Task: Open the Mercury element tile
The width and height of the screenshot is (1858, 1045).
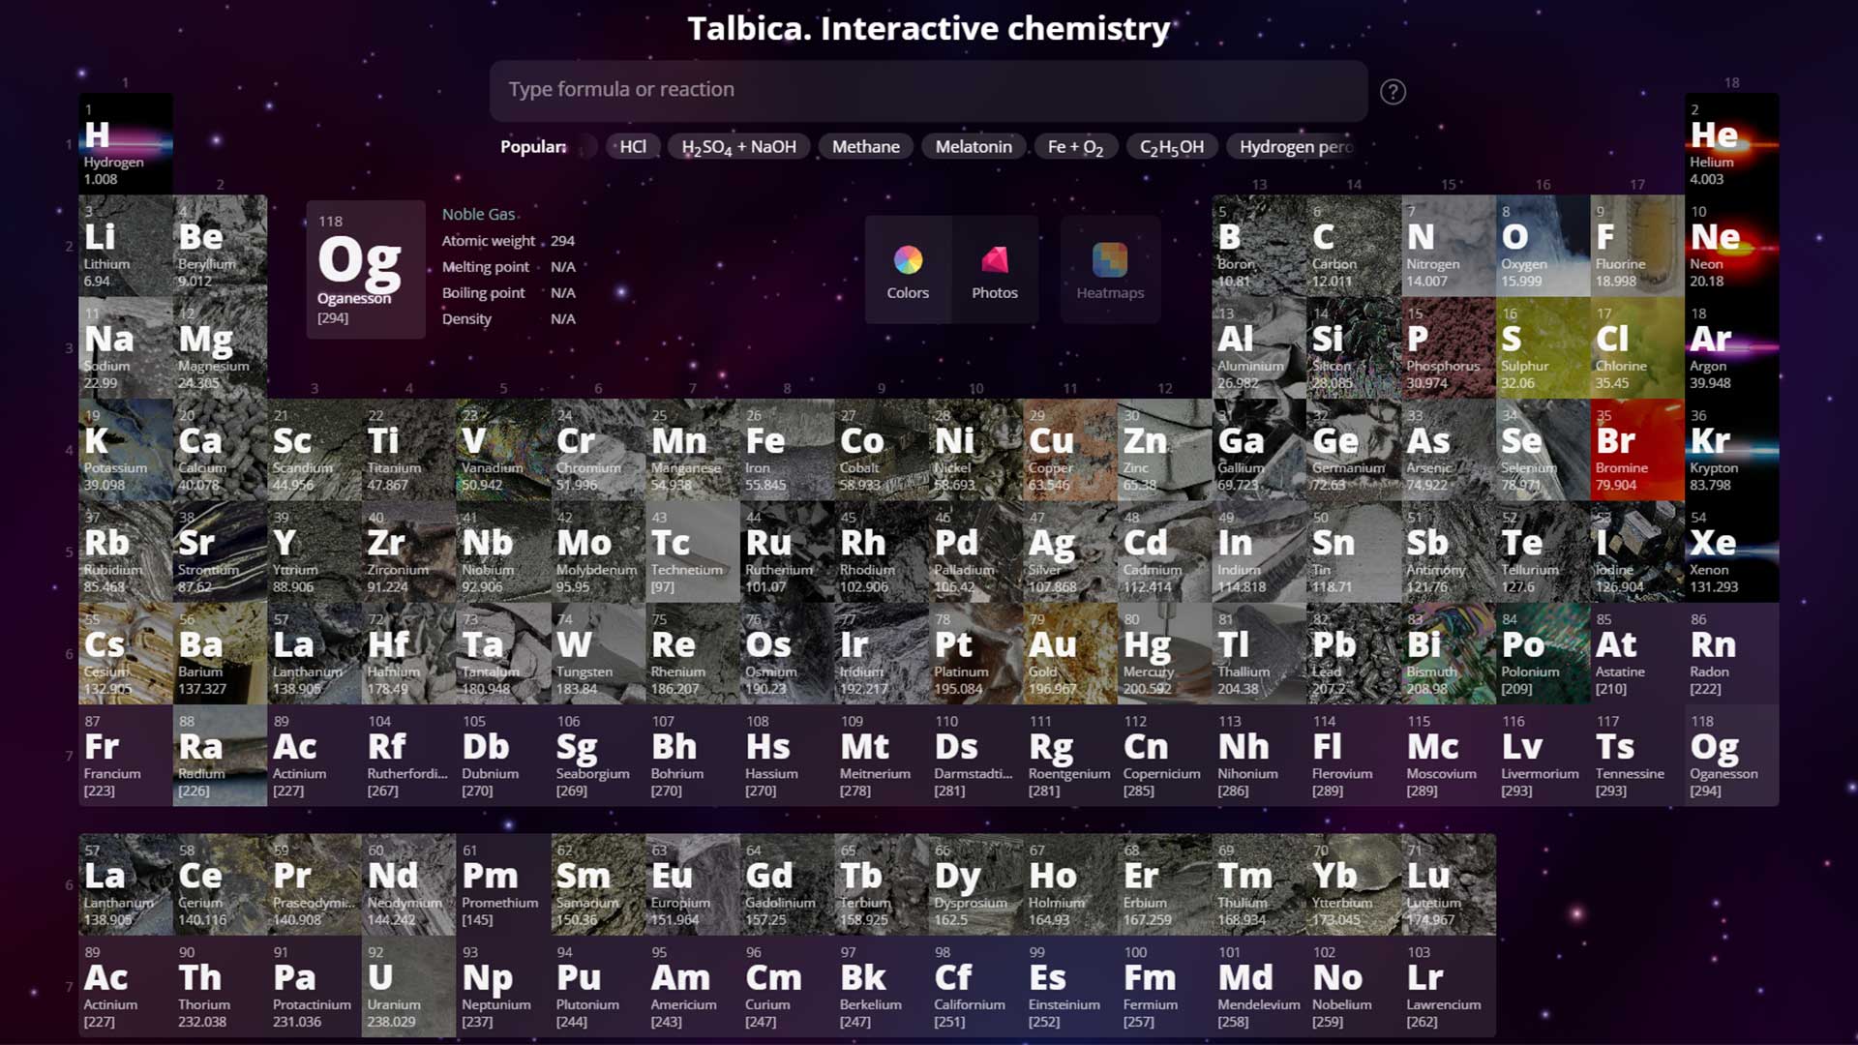Action: tap(1165, 654)
